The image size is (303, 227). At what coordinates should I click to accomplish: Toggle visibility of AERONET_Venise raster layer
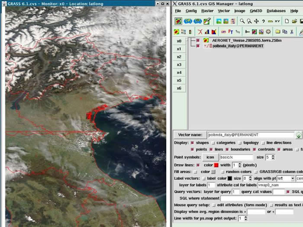pos(198,40)
